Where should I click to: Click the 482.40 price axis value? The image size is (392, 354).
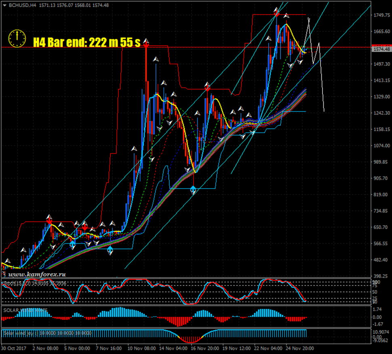tap(381, 260)
